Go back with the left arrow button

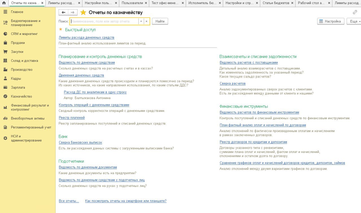point(63,12)
